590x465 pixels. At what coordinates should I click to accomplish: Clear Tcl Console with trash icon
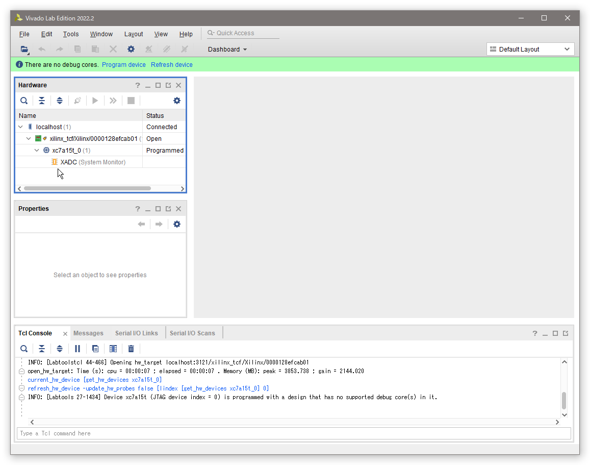click(x=131, y=349)
